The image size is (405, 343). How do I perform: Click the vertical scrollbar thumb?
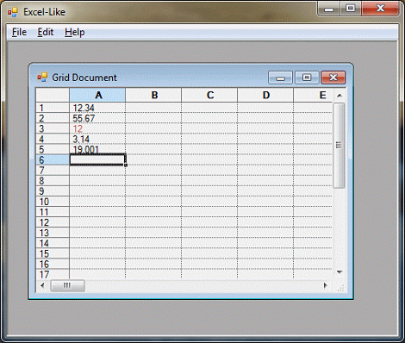pos(340,146)
